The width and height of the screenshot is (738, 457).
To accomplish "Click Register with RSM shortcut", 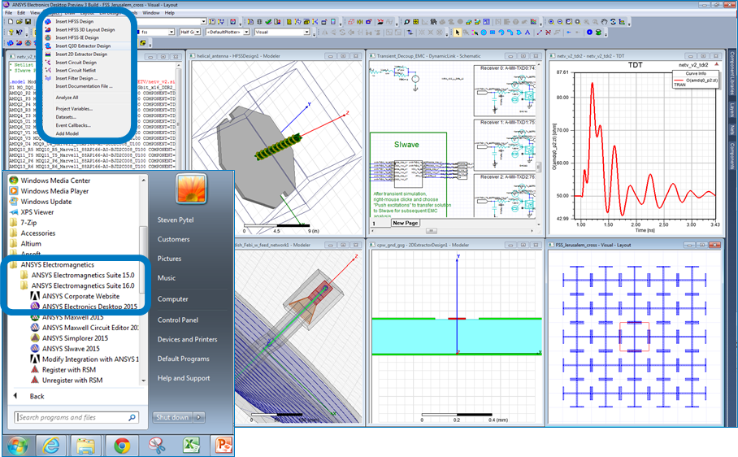I will click(x=71, y=369).
